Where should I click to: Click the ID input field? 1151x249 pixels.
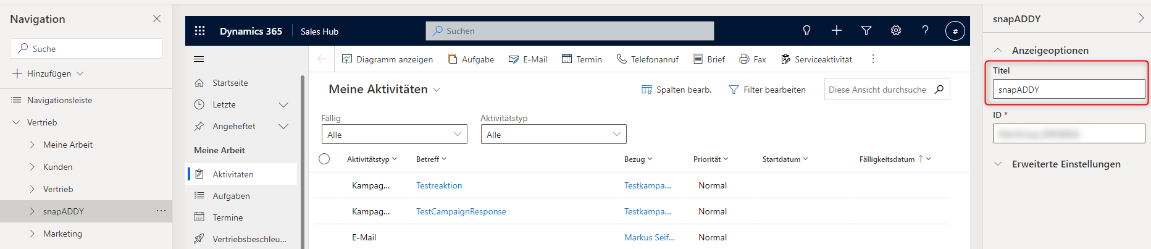click(1069, 133)
